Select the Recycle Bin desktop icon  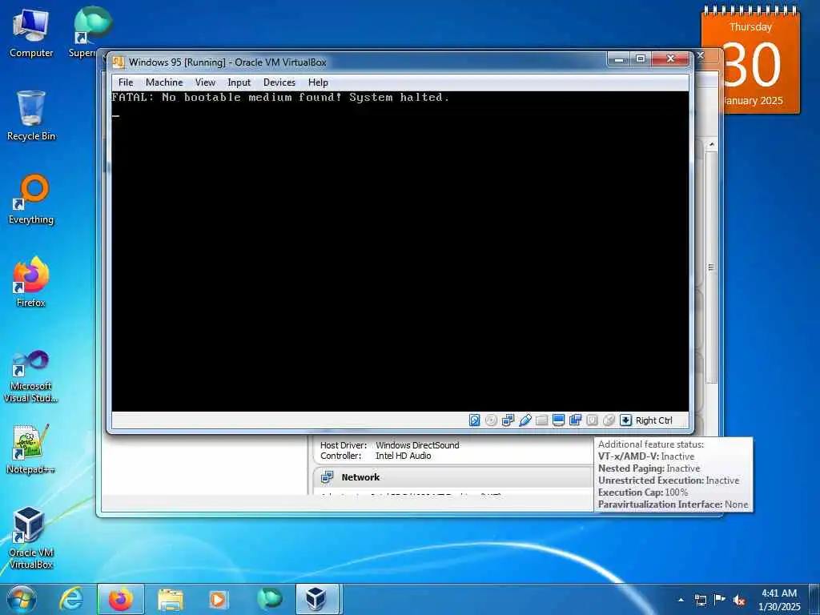pyautogui.click(x=31, y=116)
